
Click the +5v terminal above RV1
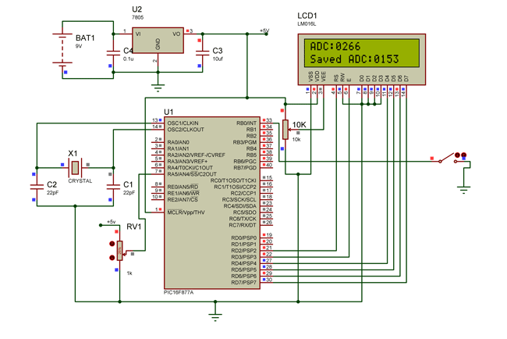point(101,225)
